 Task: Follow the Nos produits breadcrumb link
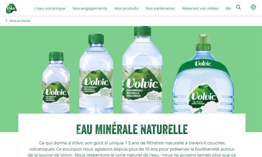point(20,21)
